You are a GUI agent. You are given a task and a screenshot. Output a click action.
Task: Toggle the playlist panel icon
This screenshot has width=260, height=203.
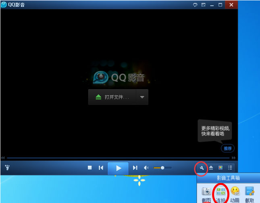230,168
